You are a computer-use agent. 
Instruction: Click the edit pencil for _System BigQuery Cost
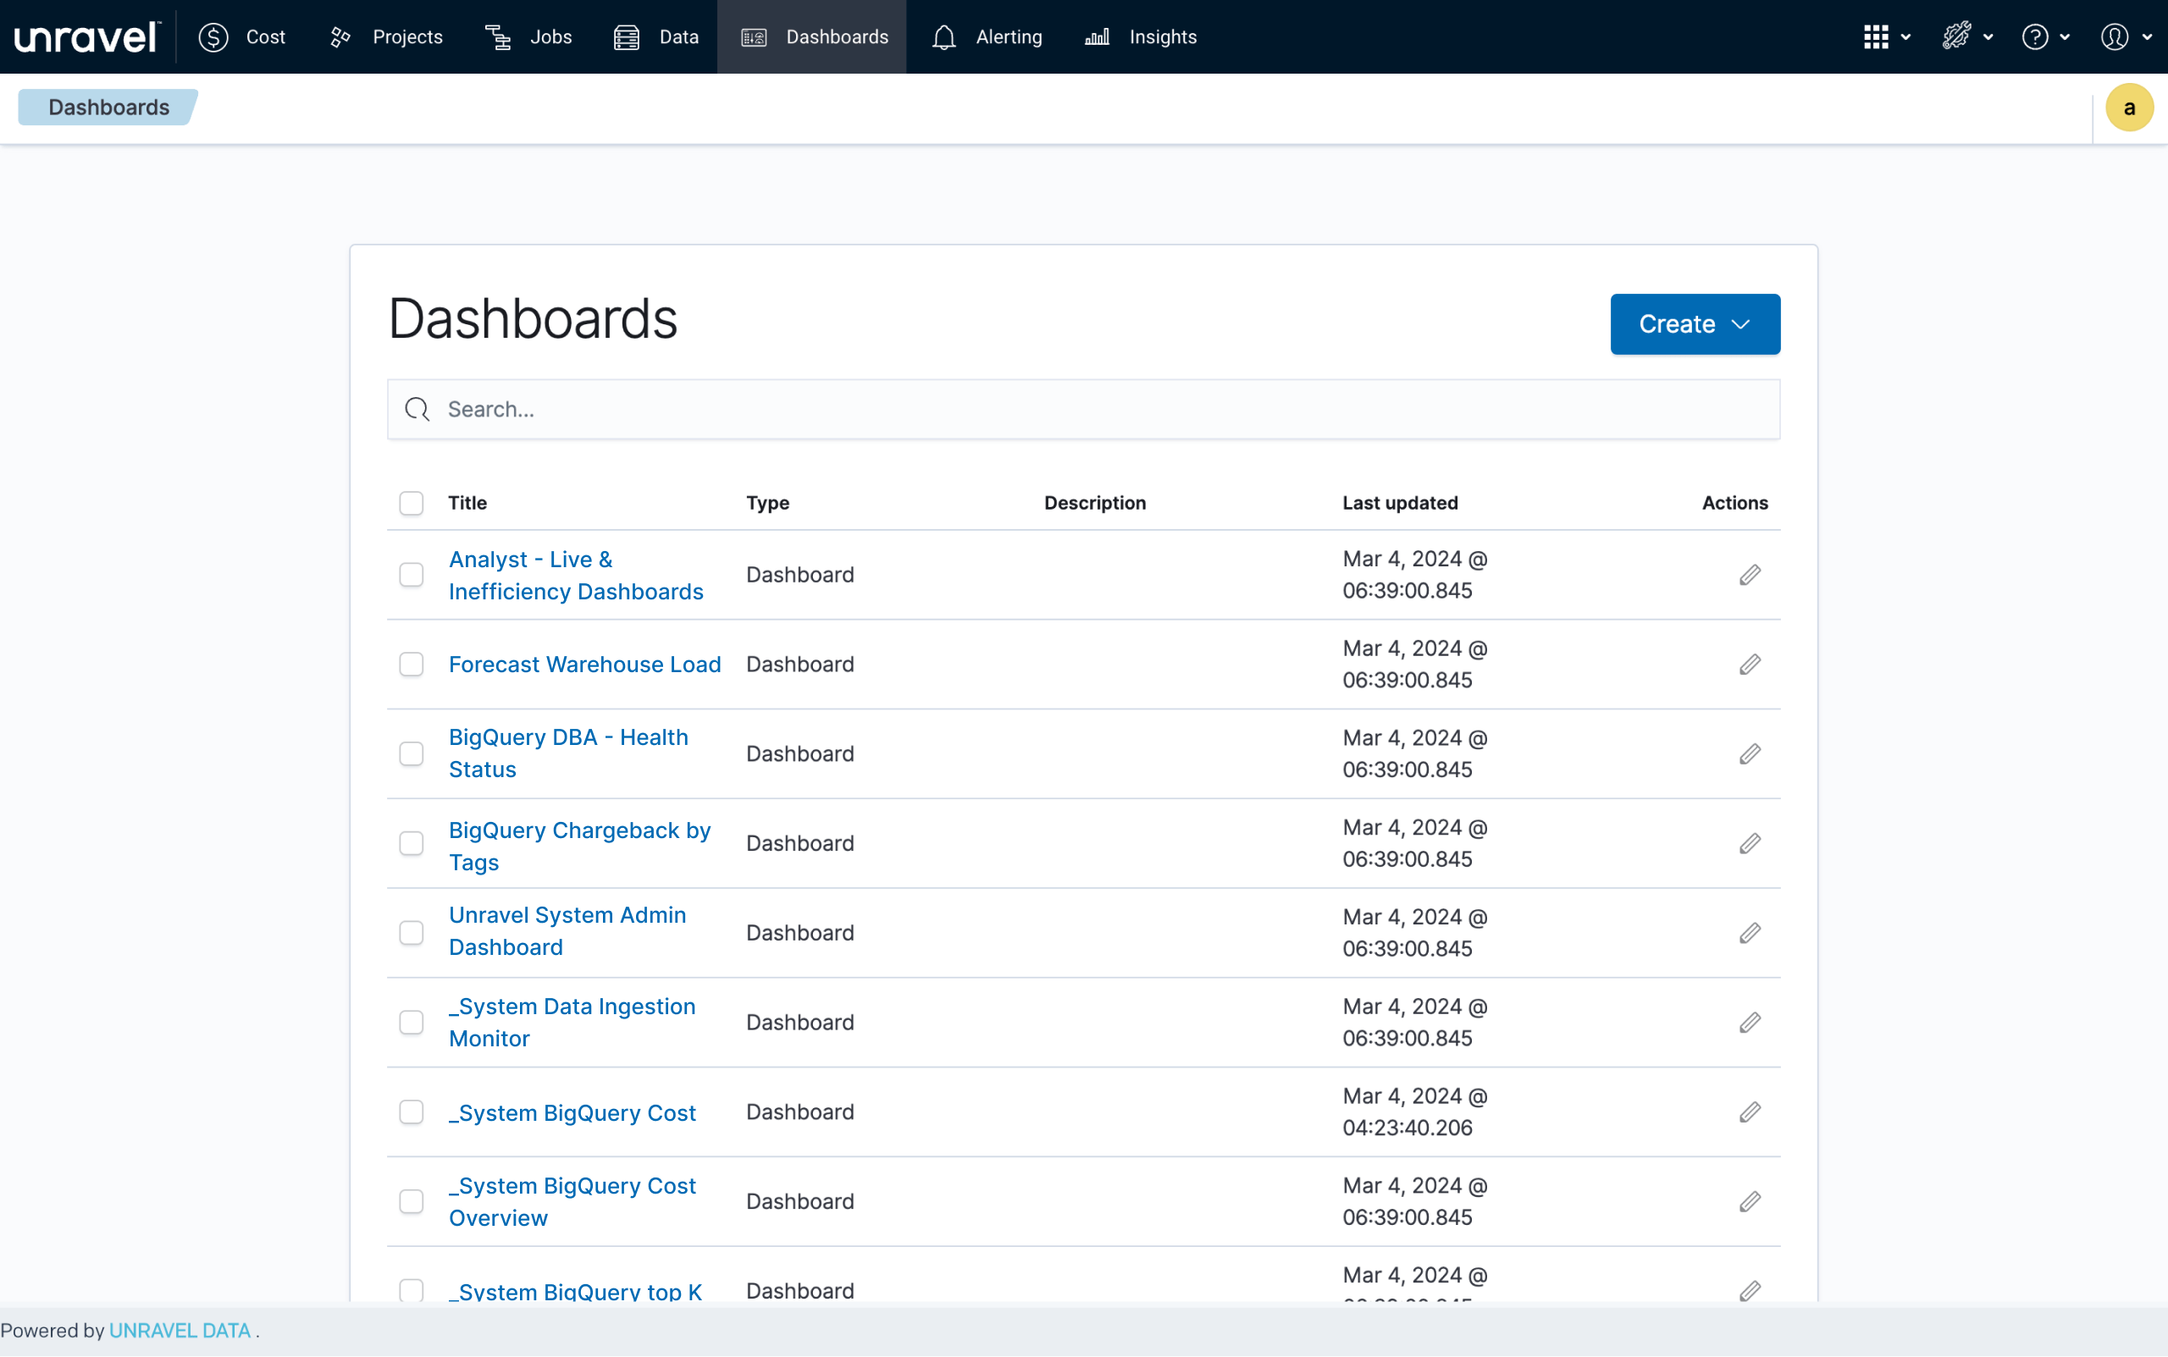[x=1749, y=1112]
